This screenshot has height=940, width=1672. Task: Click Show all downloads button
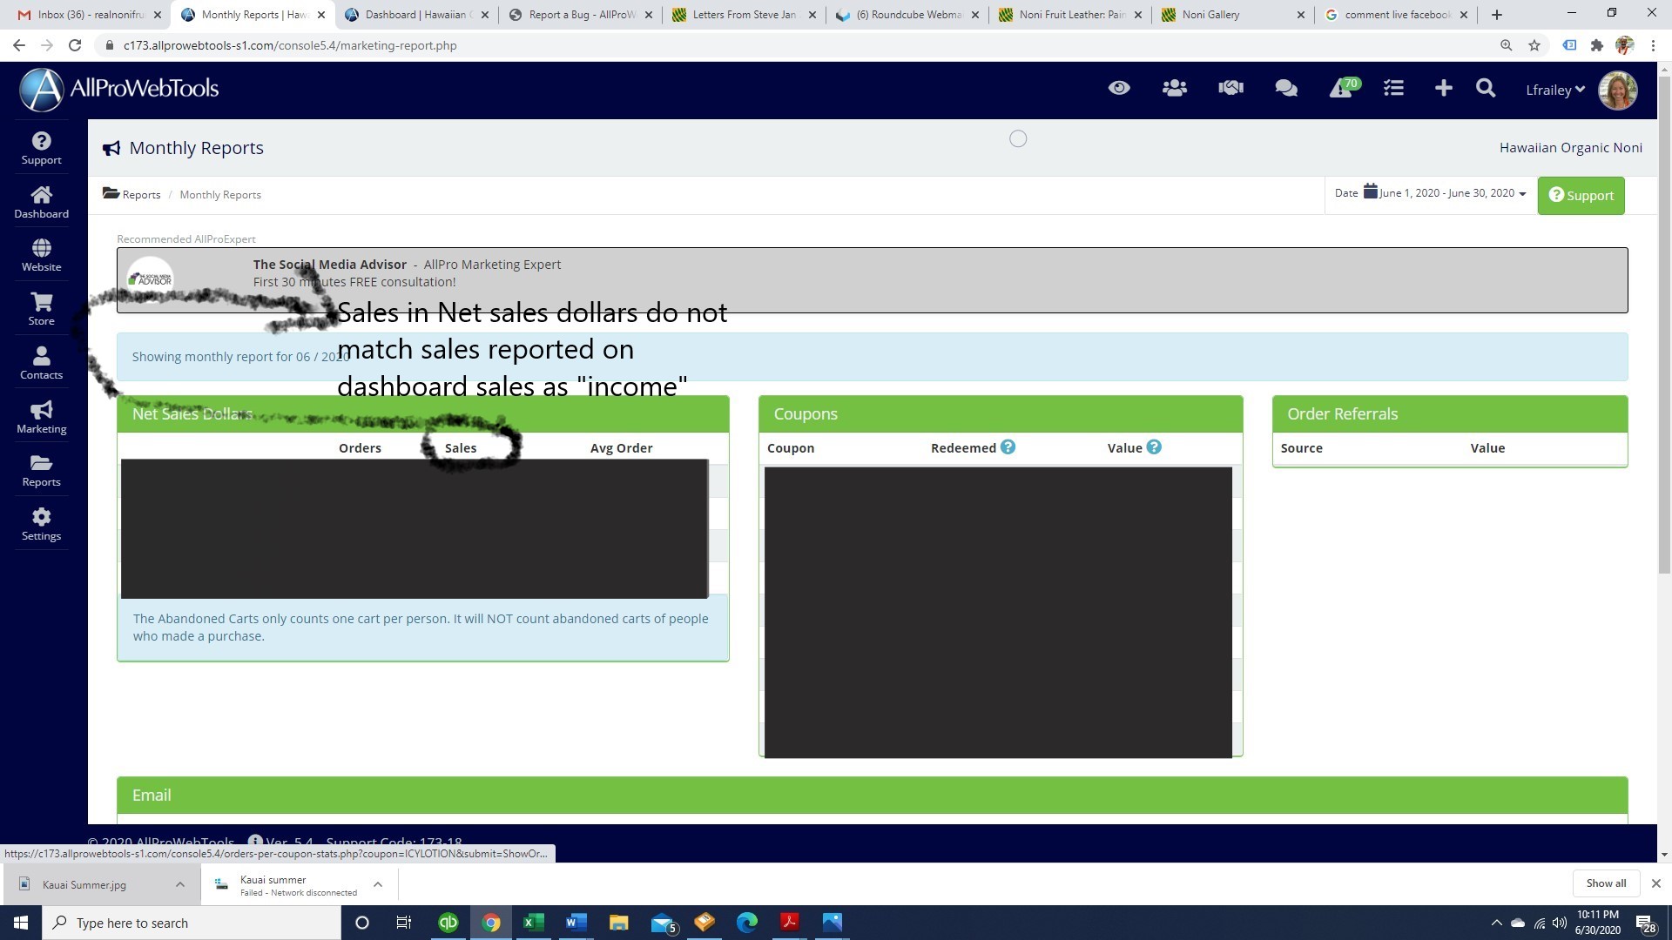[x=1606, y=883]
